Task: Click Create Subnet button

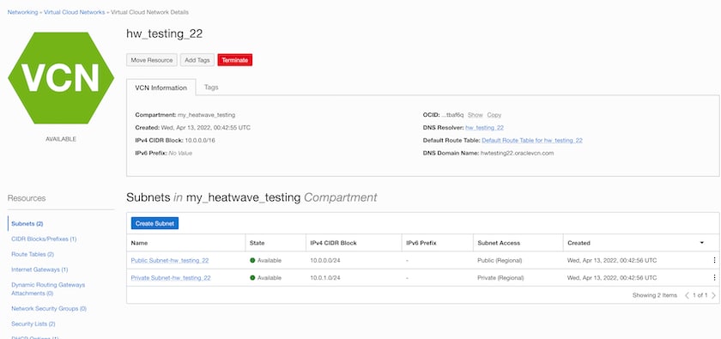Action: (154, 223)
